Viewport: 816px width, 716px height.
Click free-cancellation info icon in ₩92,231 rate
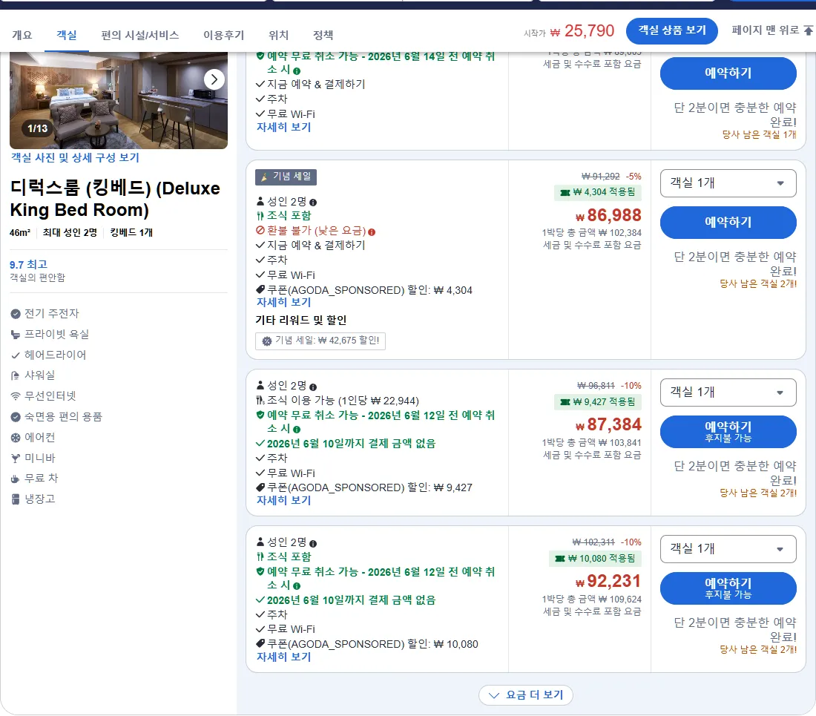pyautogui.click(x=297, y=586)
